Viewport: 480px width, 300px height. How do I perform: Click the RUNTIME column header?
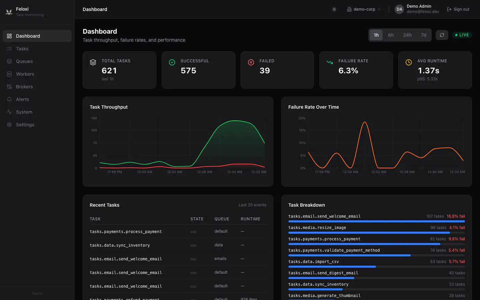tap(251, 219)
